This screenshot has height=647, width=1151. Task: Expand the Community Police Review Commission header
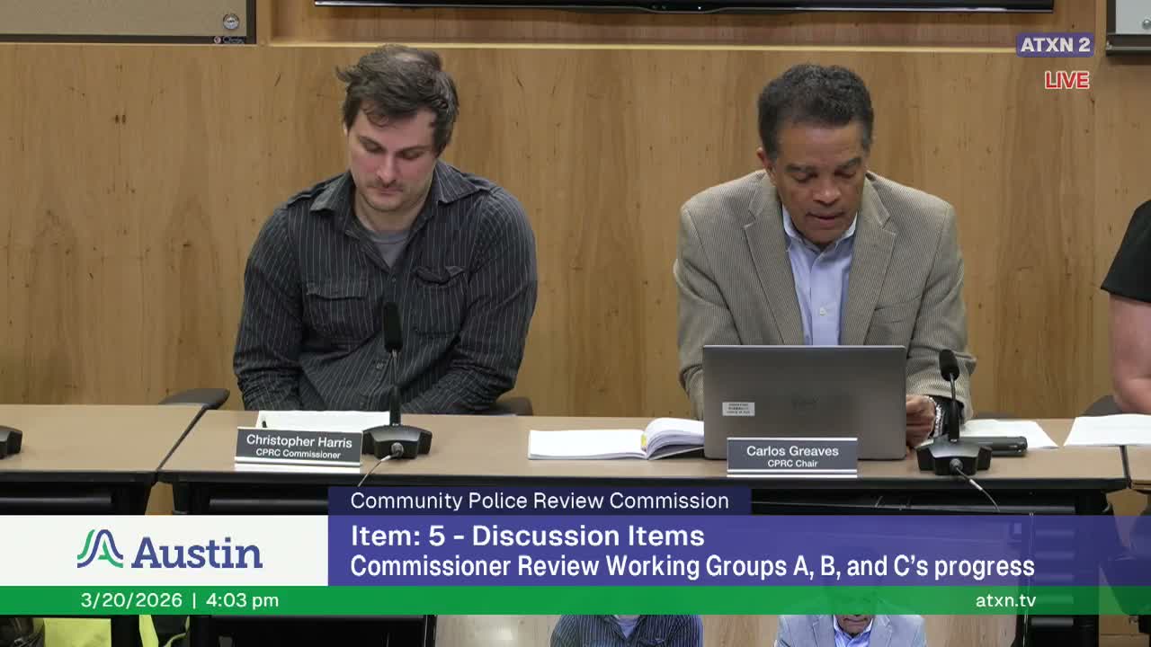pyautogui.click(x=541, y=501)
